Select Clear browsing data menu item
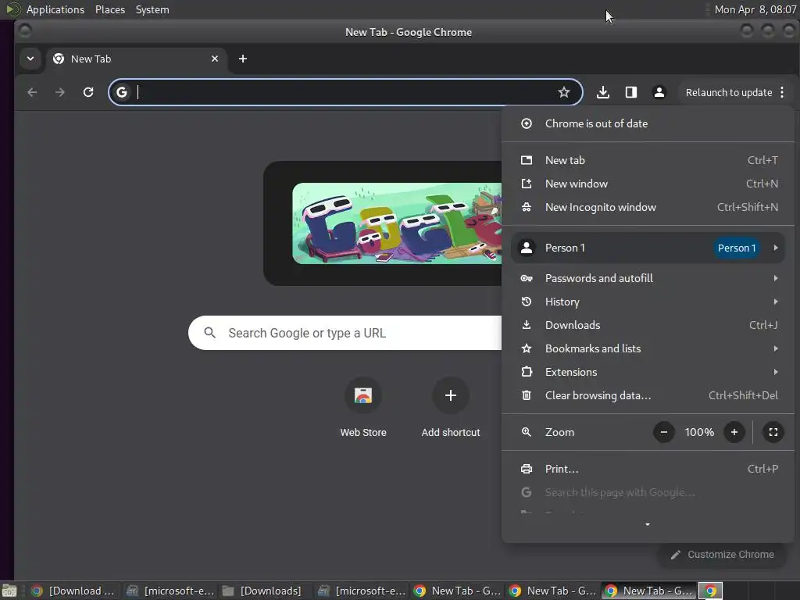Screen dimensions: 800x600 (648, 395)
